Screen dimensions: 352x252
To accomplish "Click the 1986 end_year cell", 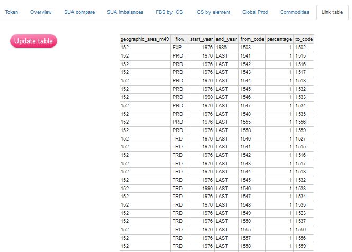I will (222, 48).
